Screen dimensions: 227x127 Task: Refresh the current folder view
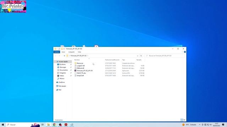click(x=141, y=56)
